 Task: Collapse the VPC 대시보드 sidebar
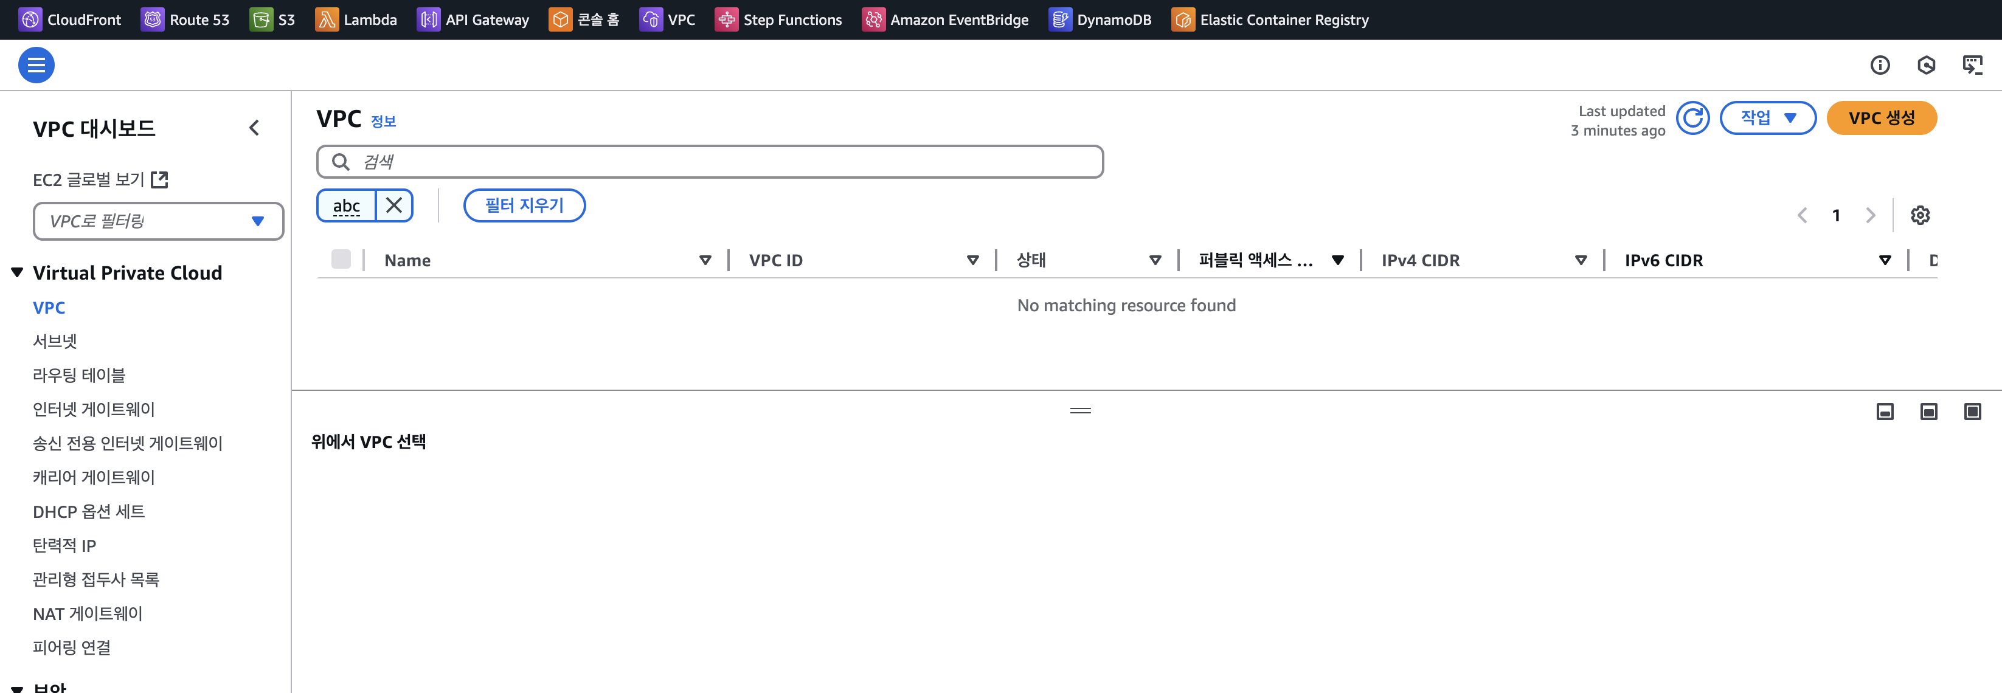(254, 128)
